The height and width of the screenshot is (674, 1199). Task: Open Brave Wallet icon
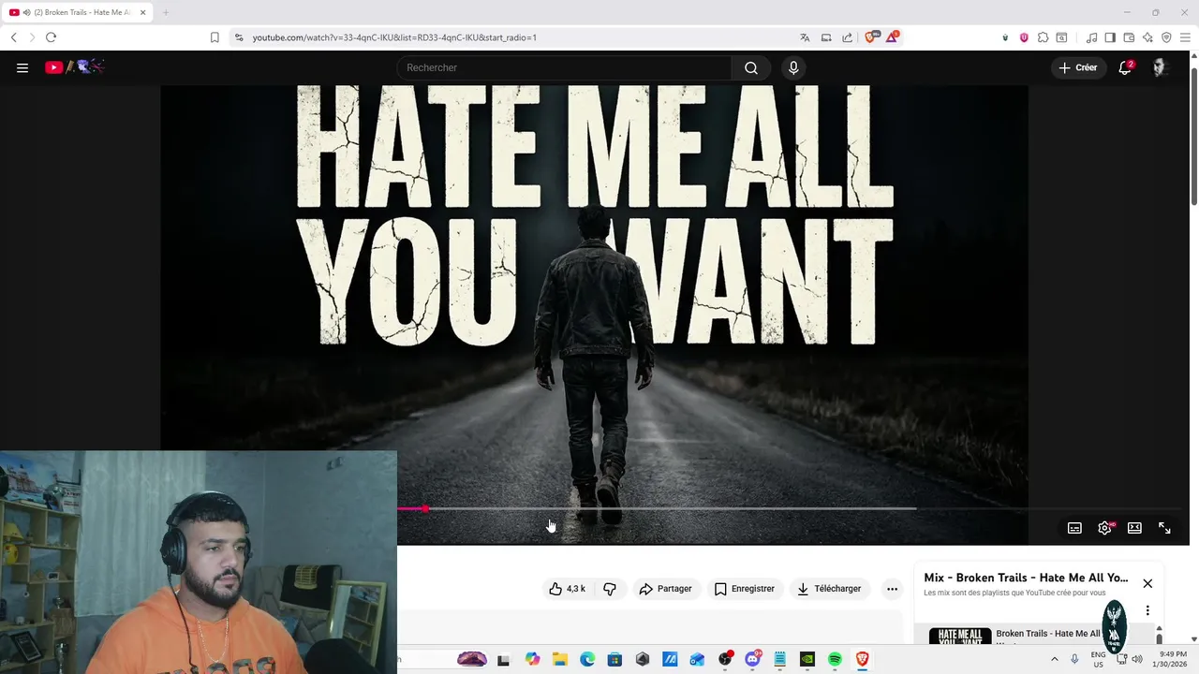(1129, 37)
